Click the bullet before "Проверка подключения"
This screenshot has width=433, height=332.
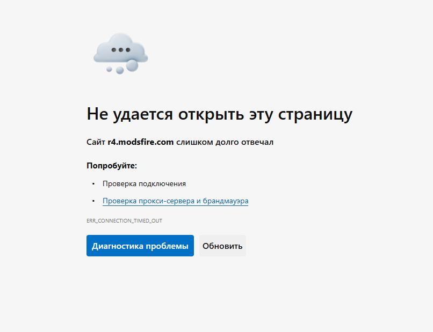93,184
